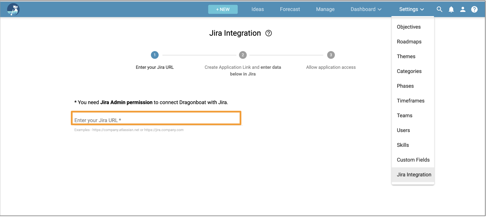The image size is (488, 218).
Task: Click the Examples atlassian.net hint text
Action: (130, 130)
